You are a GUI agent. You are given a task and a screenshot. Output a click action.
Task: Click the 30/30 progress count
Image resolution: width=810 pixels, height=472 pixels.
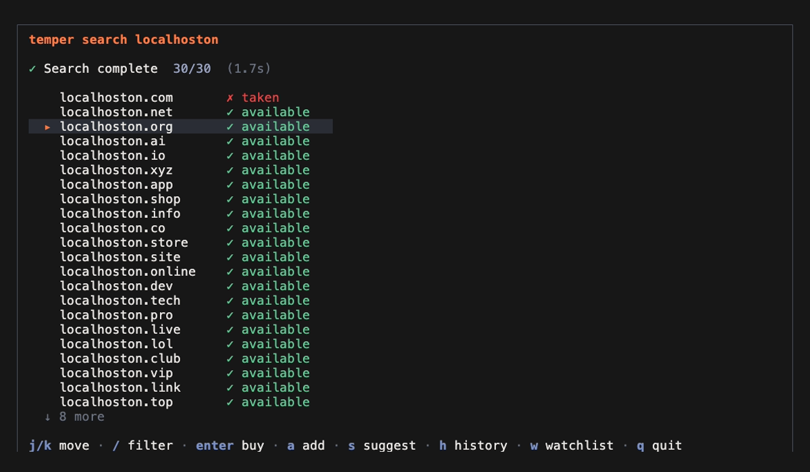tap(192, 69)
